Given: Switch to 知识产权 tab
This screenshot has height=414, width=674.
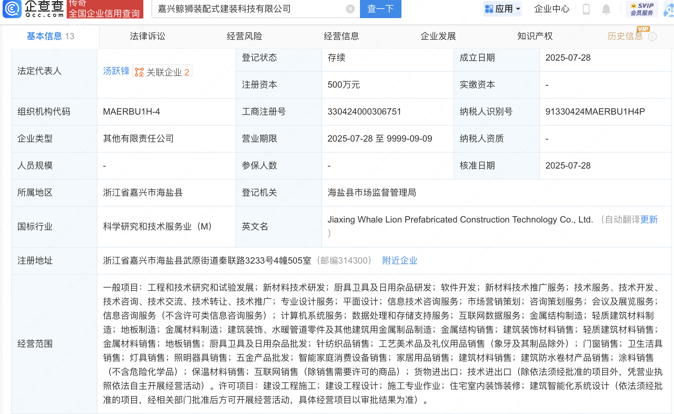Looking at the screenshot, I should [535, 36].
